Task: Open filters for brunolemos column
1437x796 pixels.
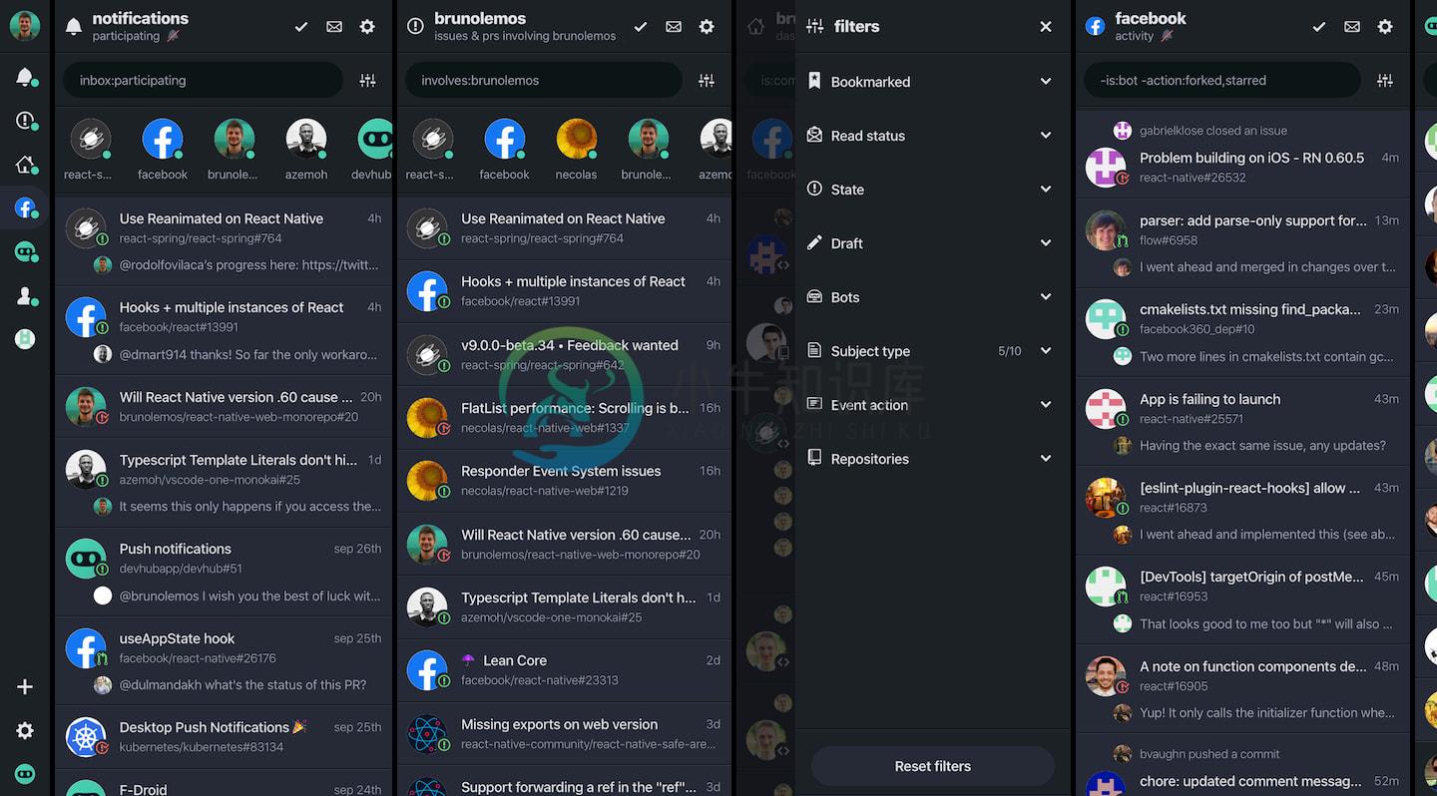Action: (707, 81)
